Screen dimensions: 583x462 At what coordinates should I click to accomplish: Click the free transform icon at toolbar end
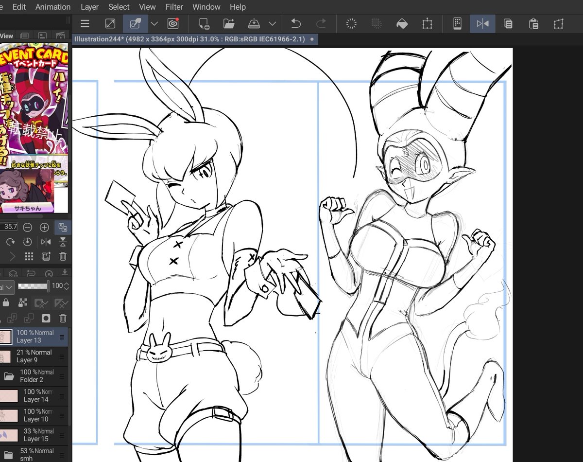tap(559, 23)
